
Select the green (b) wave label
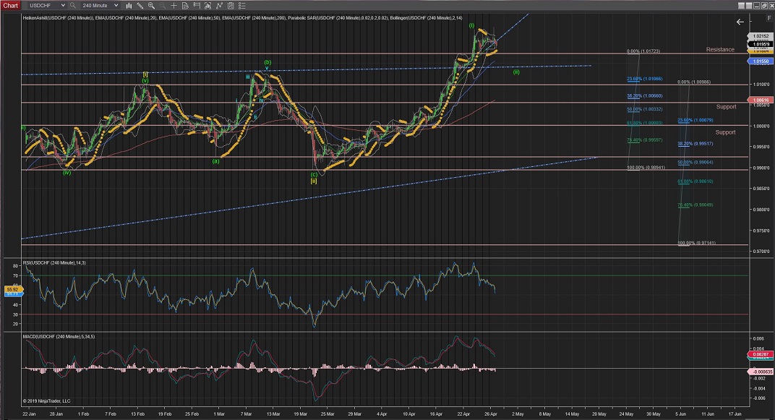[x=267, y=62]
